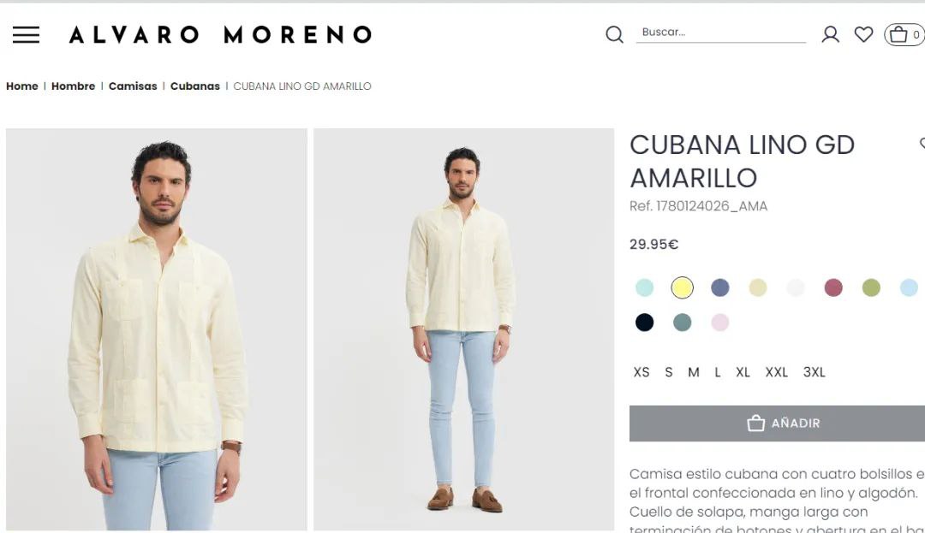Open the user account icon
This screenshot has width=925, height=533.
point(830,34)
